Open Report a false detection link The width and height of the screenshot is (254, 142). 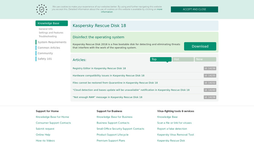172,129
